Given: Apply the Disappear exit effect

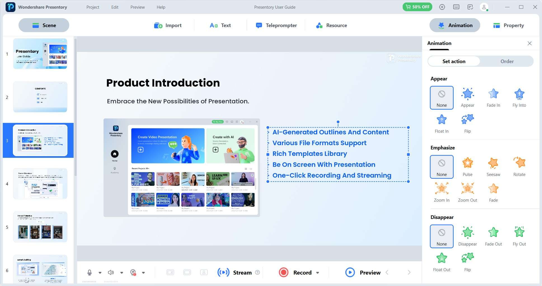Looking at the screenshot, I should click(x=467, y=236).
